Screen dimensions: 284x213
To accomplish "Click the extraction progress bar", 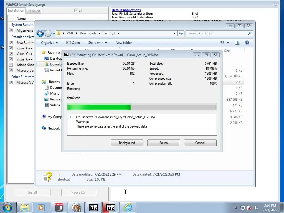I will [142, 107].
